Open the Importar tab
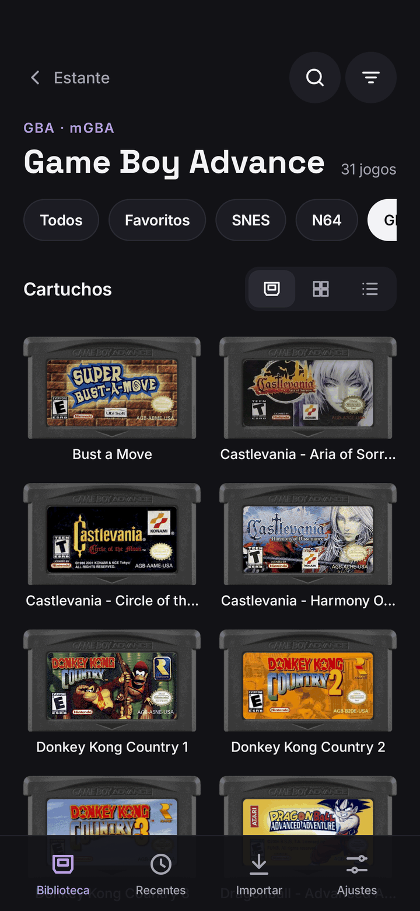The image size is (420, 911). [x=259, y=875]
